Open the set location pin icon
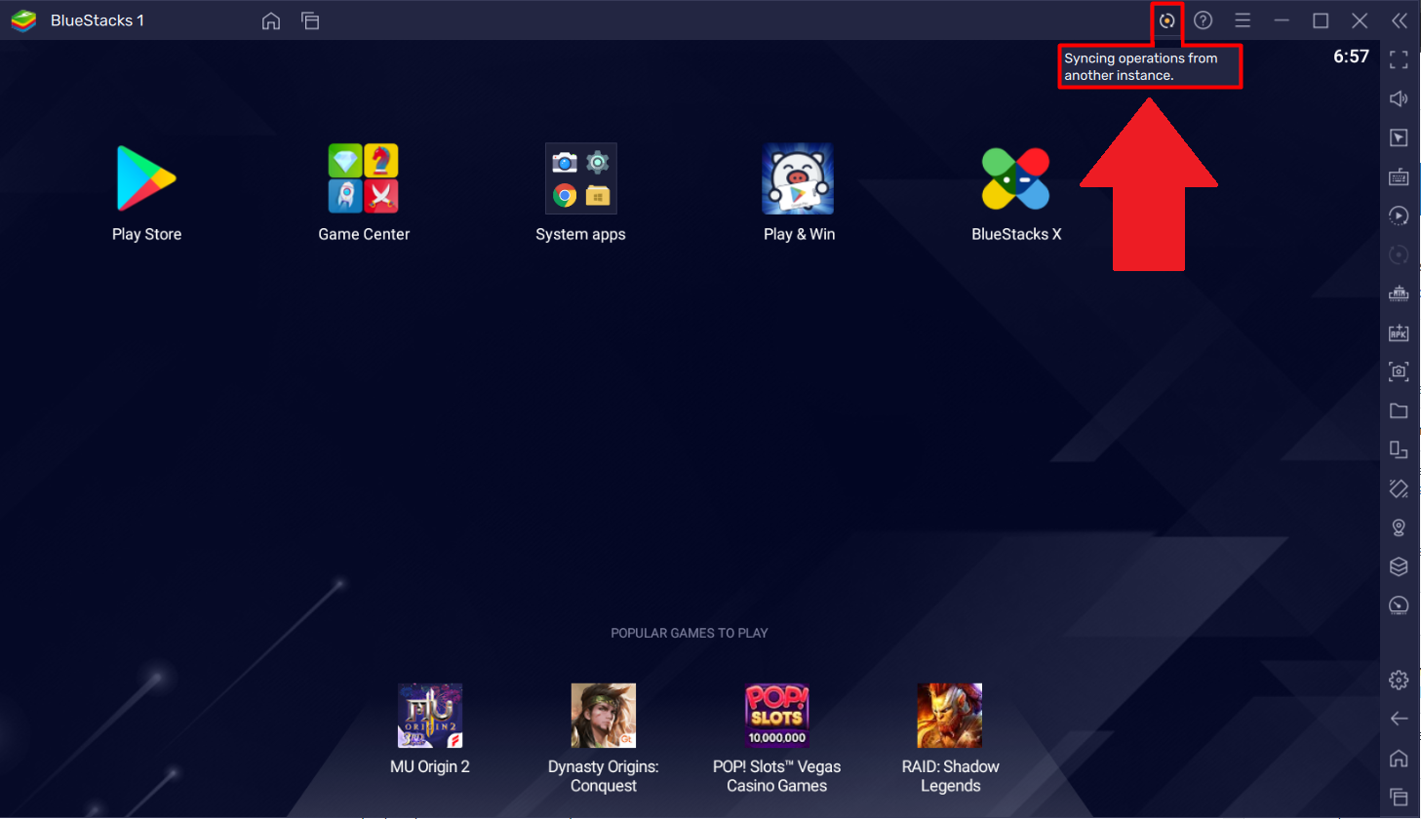 pyautogui.click(x=1399, y=527)
